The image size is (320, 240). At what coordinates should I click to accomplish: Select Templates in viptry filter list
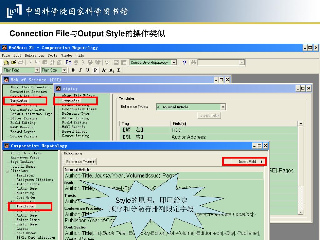pyautogui.click(x=71, y=100)
